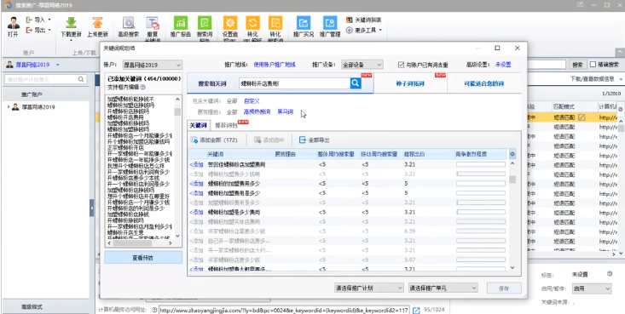Click the left panel collapse arrow handle
This screenshot has width=625, height=314.
click(x=92, y=208)
